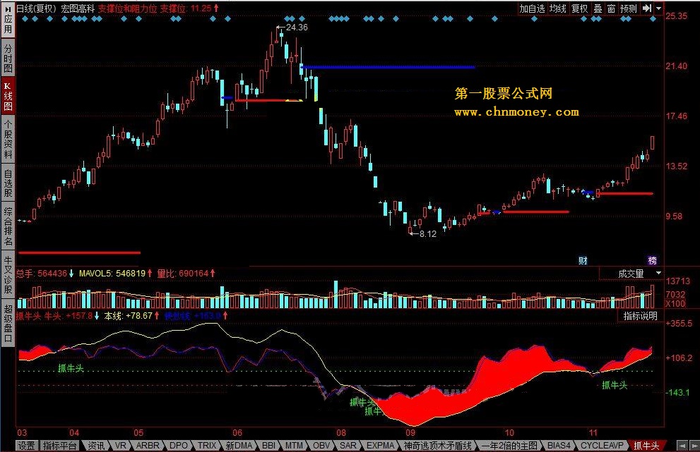Select the K线图 sidebar tab

(x=8, y=97)
